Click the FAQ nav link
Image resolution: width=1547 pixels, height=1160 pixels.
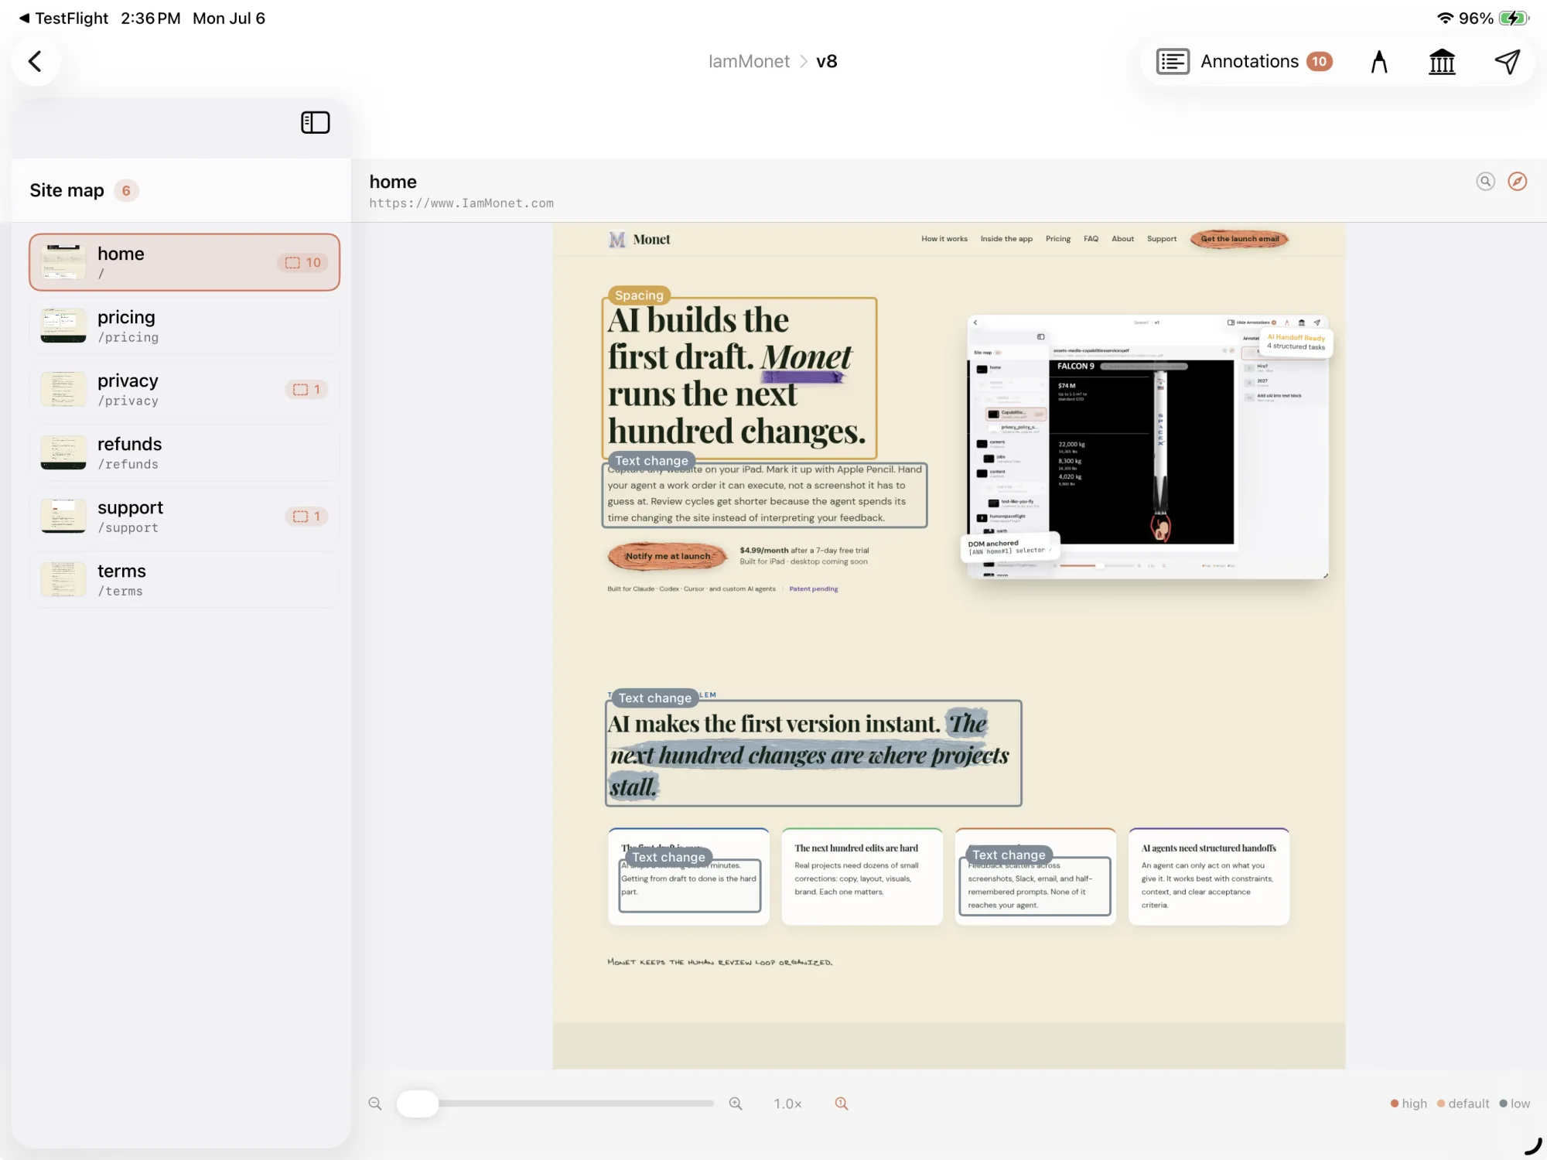(1091, 239)
